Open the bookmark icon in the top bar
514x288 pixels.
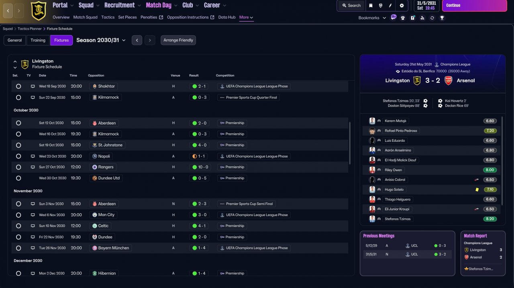(x=371, y=6)
